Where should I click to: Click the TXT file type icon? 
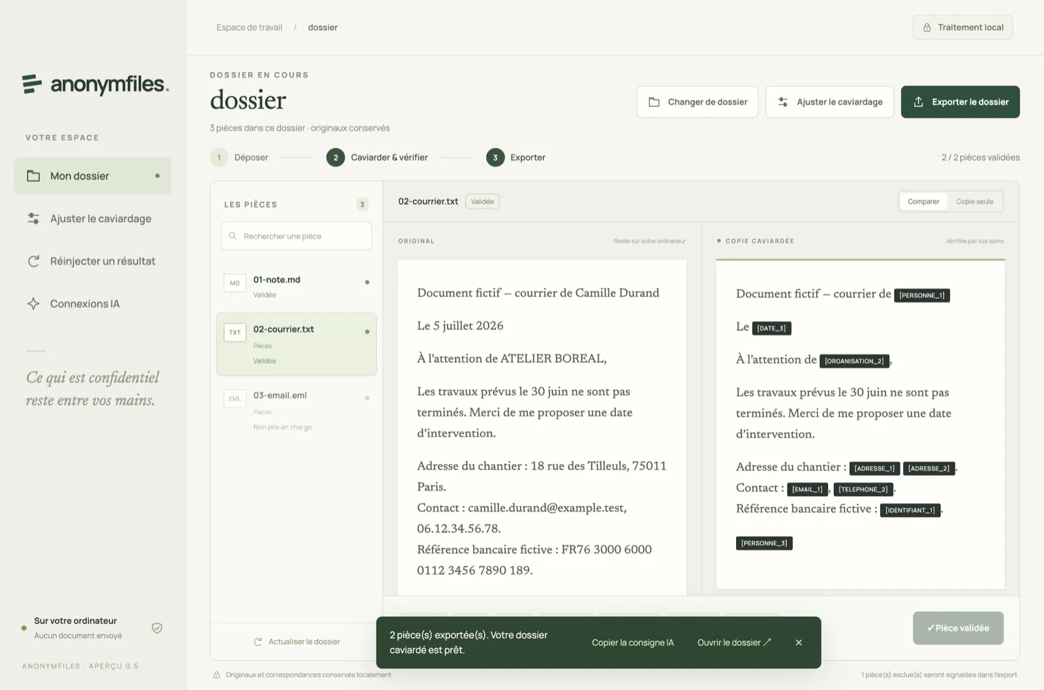pos(235,332)
